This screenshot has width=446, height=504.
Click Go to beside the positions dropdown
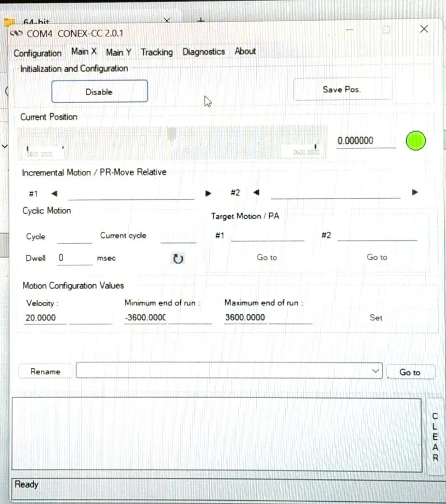pos(410,372)
